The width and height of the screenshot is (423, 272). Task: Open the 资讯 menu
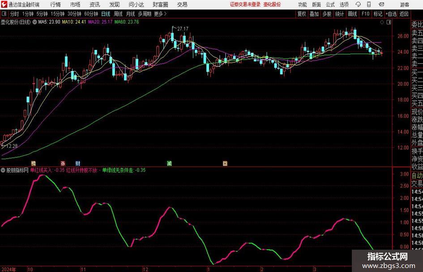[95, 4]
